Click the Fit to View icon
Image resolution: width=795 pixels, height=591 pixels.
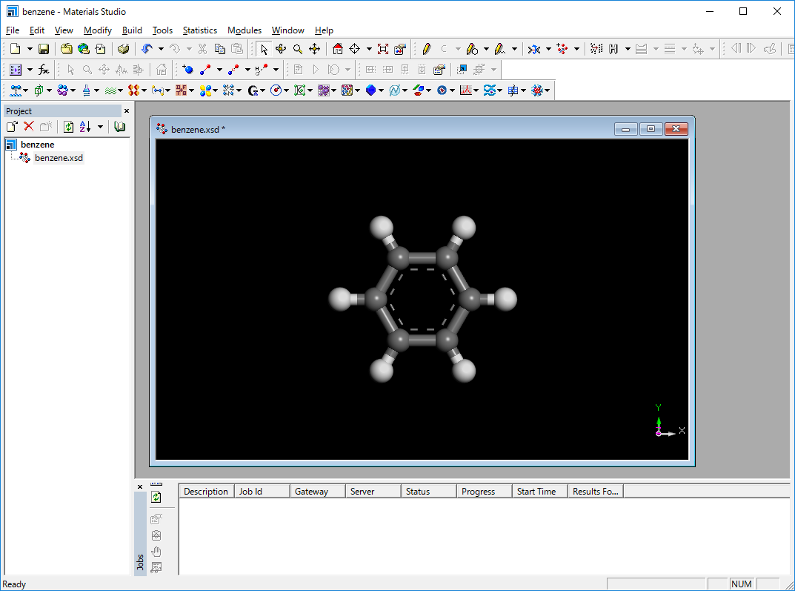click(x=383, y=49)
